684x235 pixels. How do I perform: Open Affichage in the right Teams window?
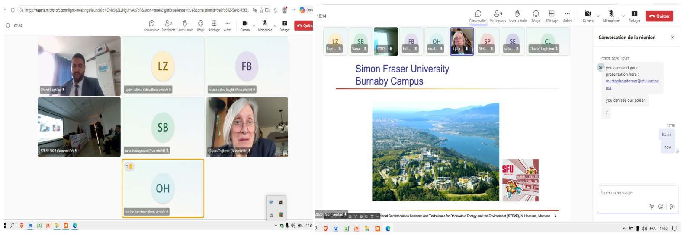coord(552,16)
